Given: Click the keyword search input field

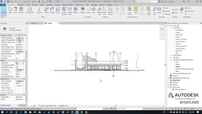Looking at the screenshot, I should coord(146,2).
